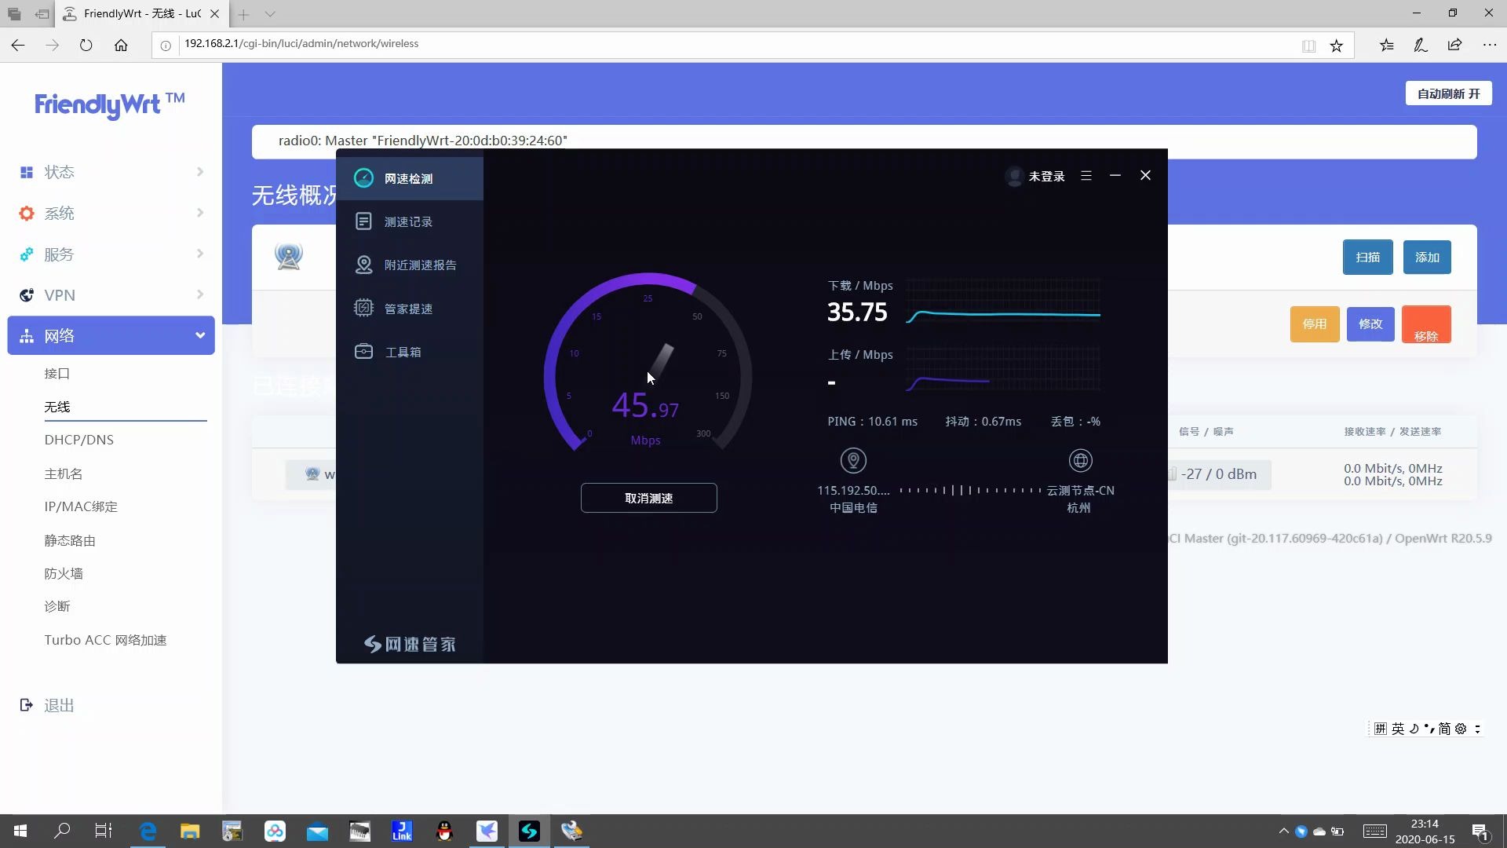Viewport: 1507px width, 848px height.
Task: Toggle reading view icon in address bar
Action: point(1308,46)
